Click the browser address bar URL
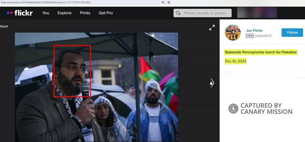Viewport: 305px width, 142px height. (x=46, y=2)
